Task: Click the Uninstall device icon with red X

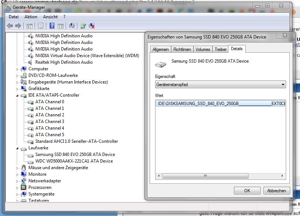Action: click(92, 26)
